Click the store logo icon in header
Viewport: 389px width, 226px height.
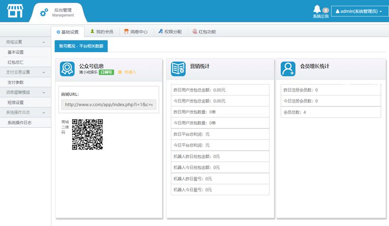(15, 11)
